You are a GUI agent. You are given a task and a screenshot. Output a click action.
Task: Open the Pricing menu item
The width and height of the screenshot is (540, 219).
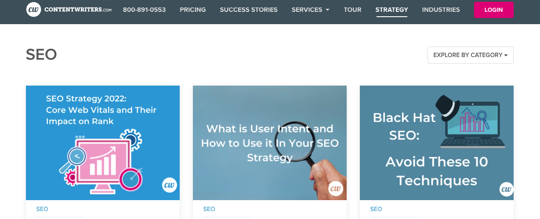(193, 10)
